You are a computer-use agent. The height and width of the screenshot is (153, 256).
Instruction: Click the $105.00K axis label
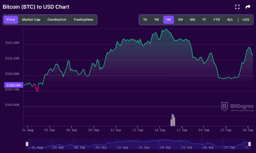12,105
